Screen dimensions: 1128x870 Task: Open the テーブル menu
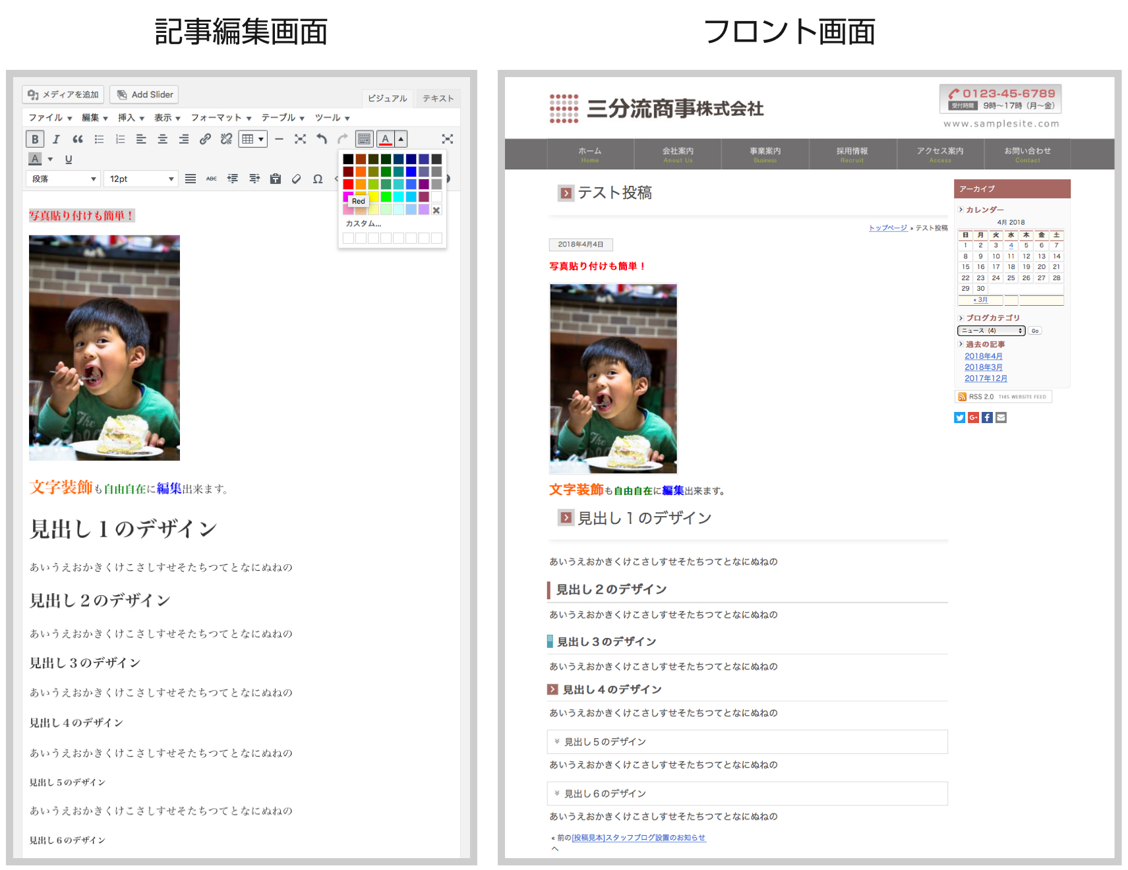click(x=283, y=117)
